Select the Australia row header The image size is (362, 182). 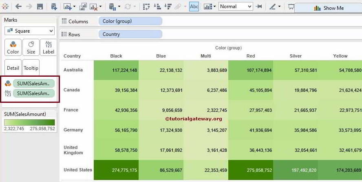(73, 70)
